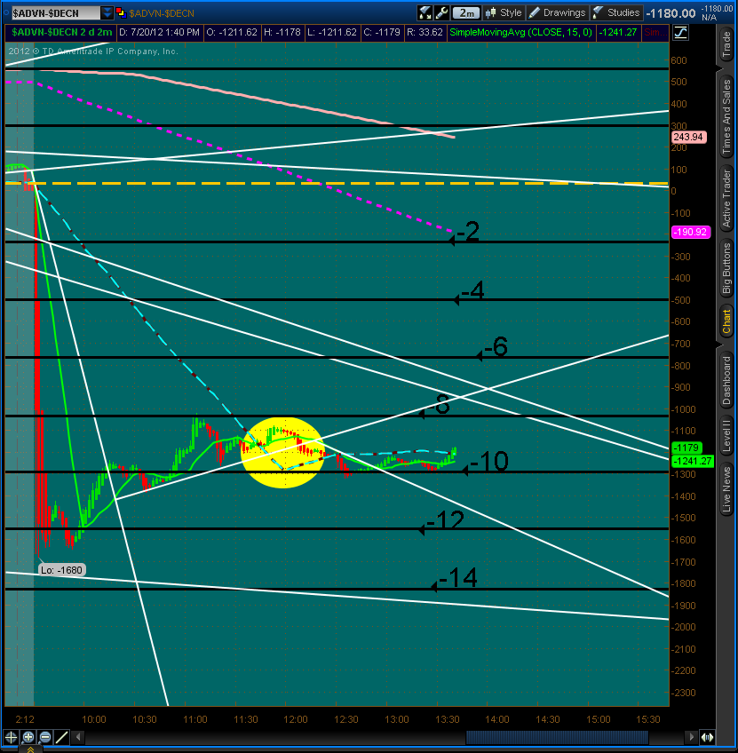Click the R: 33.62 range value
The image size is (738, 753).
(425, 33)
